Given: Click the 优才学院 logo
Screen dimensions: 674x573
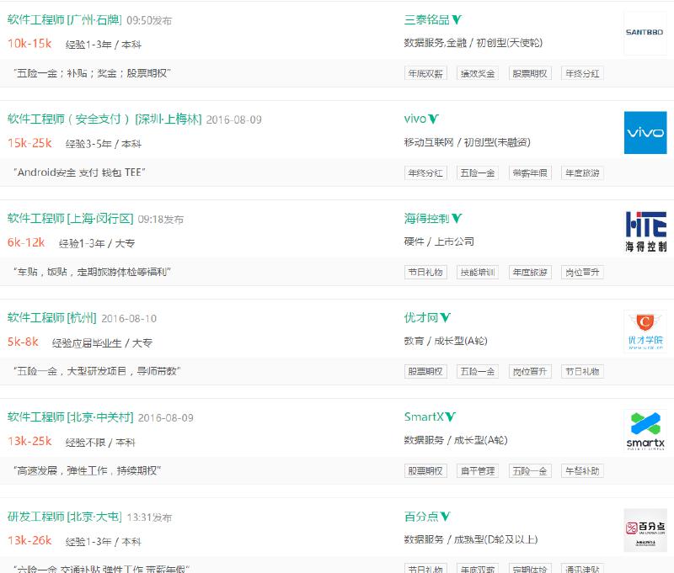Looking at the screenshot, I should (x=644, y=332).
